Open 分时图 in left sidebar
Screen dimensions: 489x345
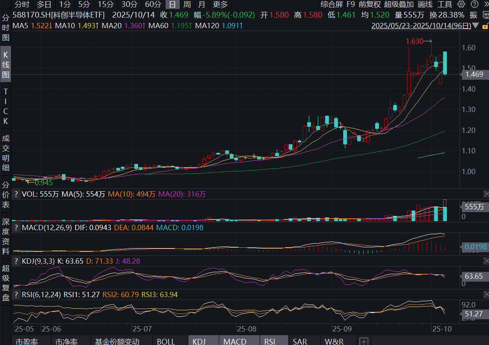point(6,28)
